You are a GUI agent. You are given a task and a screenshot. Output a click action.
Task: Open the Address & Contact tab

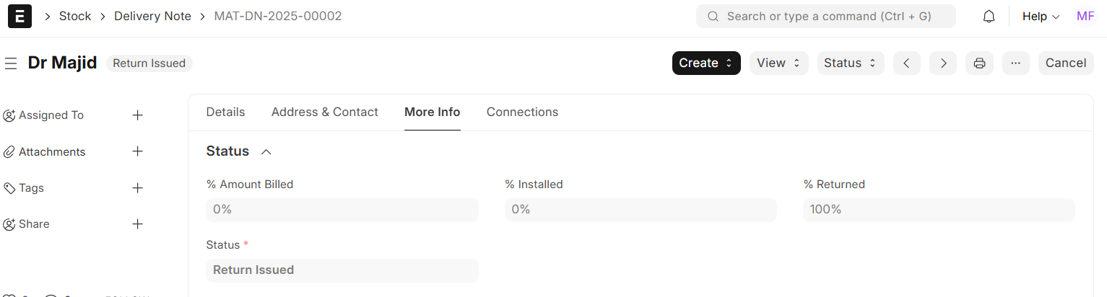(324, 112)
